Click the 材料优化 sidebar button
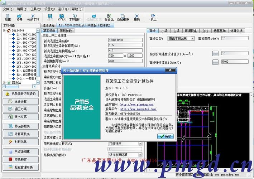The height and width of the screenshot is (179, 254). tap(21, 142)
